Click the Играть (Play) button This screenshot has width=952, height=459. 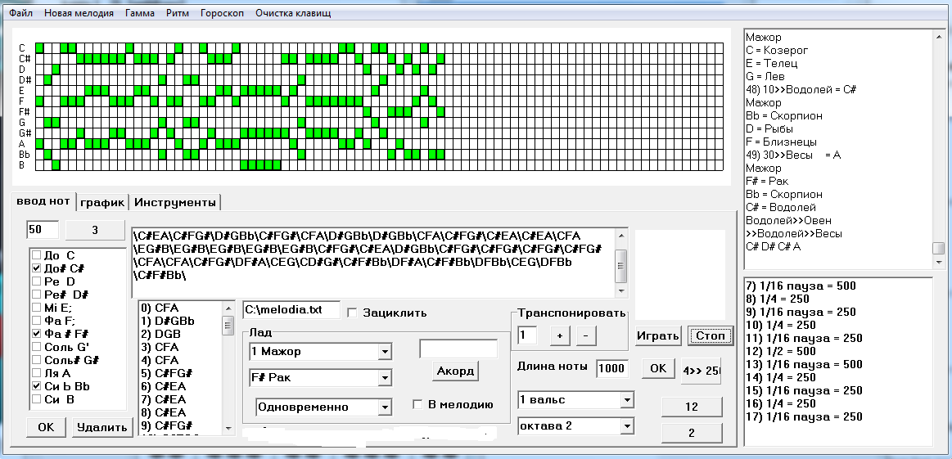[658, 335]
